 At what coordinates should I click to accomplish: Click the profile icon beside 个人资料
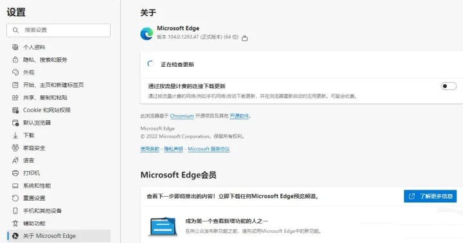coord(15,47)
